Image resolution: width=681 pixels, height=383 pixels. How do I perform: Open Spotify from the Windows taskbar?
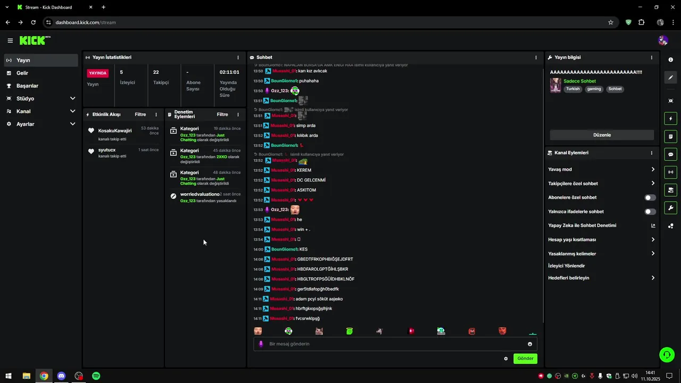point(96,376)
